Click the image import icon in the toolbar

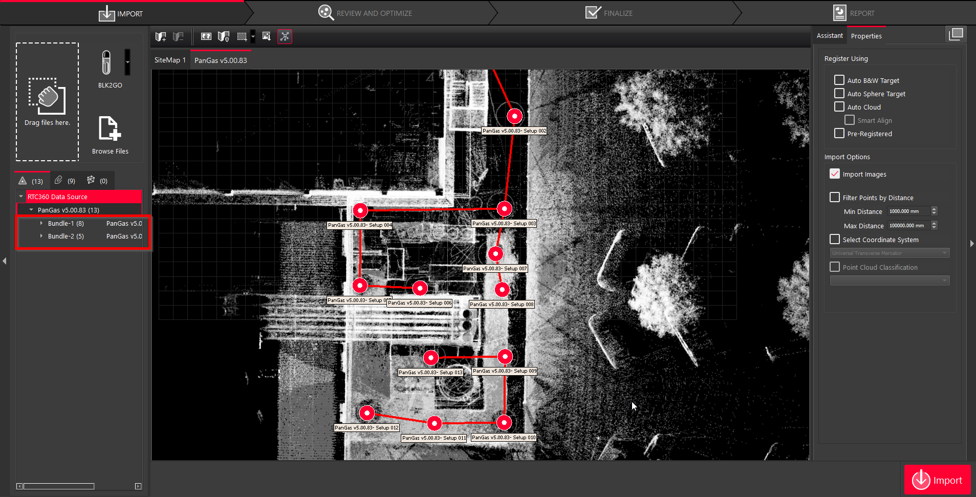tap(266, 36)
